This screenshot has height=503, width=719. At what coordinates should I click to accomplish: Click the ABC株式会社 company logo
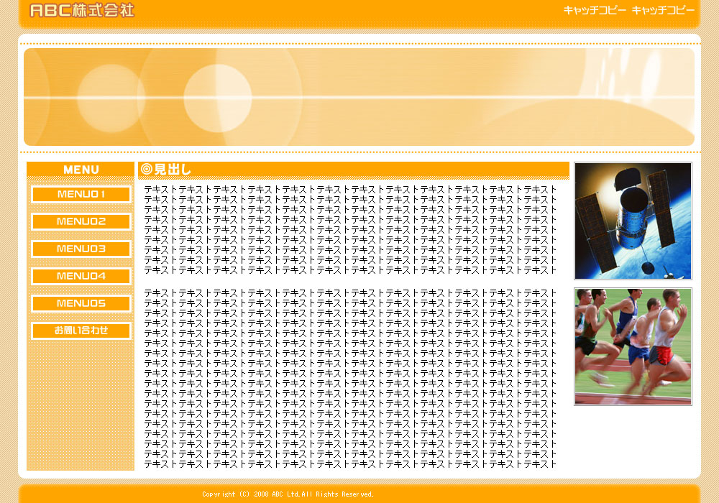[x=82, y=10]
